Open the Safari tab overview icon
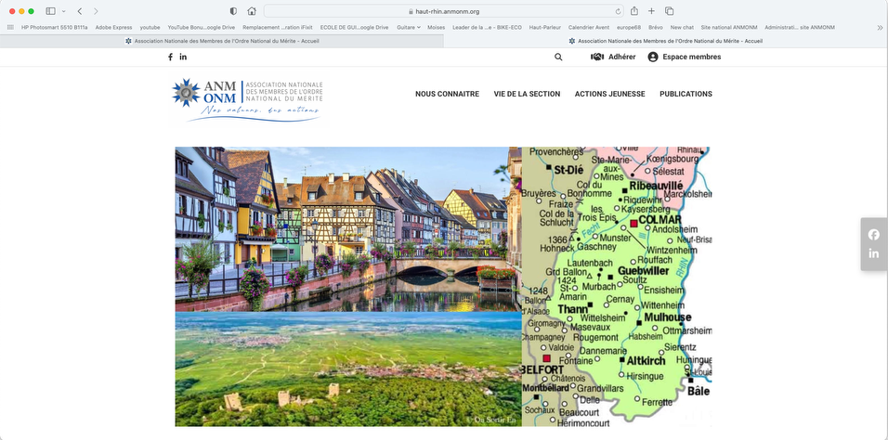 (669, 11)
